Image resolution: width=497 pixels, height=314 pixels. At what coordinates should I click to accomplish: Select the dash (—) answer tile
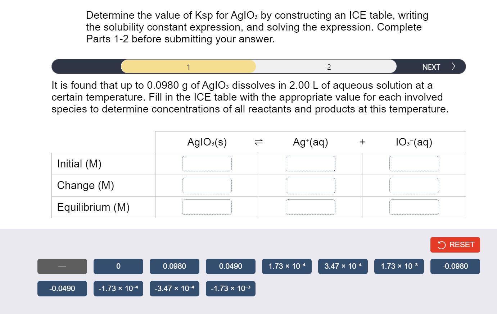coord(62,266)
